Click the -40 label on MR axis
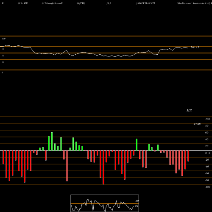This screenshot has height=212, width=212. 207,167
